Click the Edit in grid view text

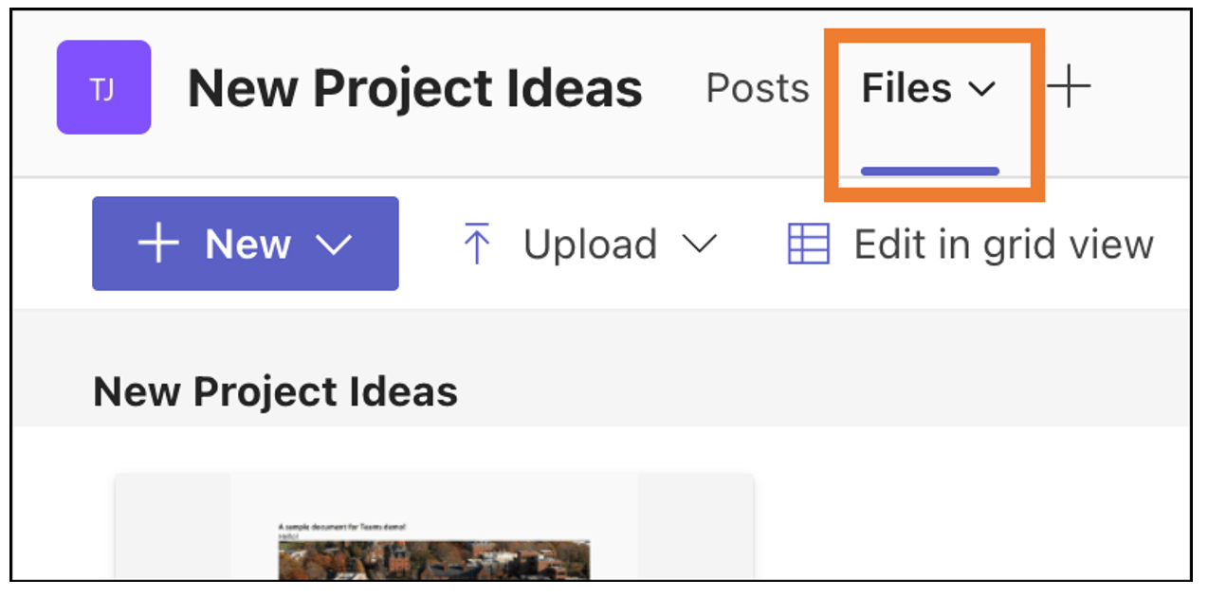pyautogui.click(x=1003, y=244)
